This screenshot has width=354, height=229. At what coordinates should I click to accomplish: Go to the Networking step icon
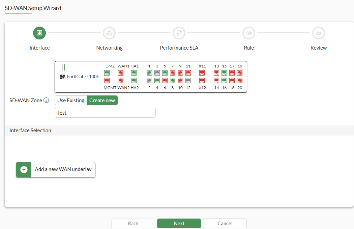click(109, 33)
